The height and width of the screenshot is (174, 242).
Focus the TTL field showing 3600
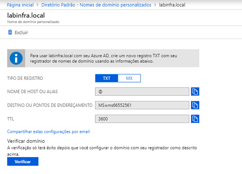coord(142,119)
